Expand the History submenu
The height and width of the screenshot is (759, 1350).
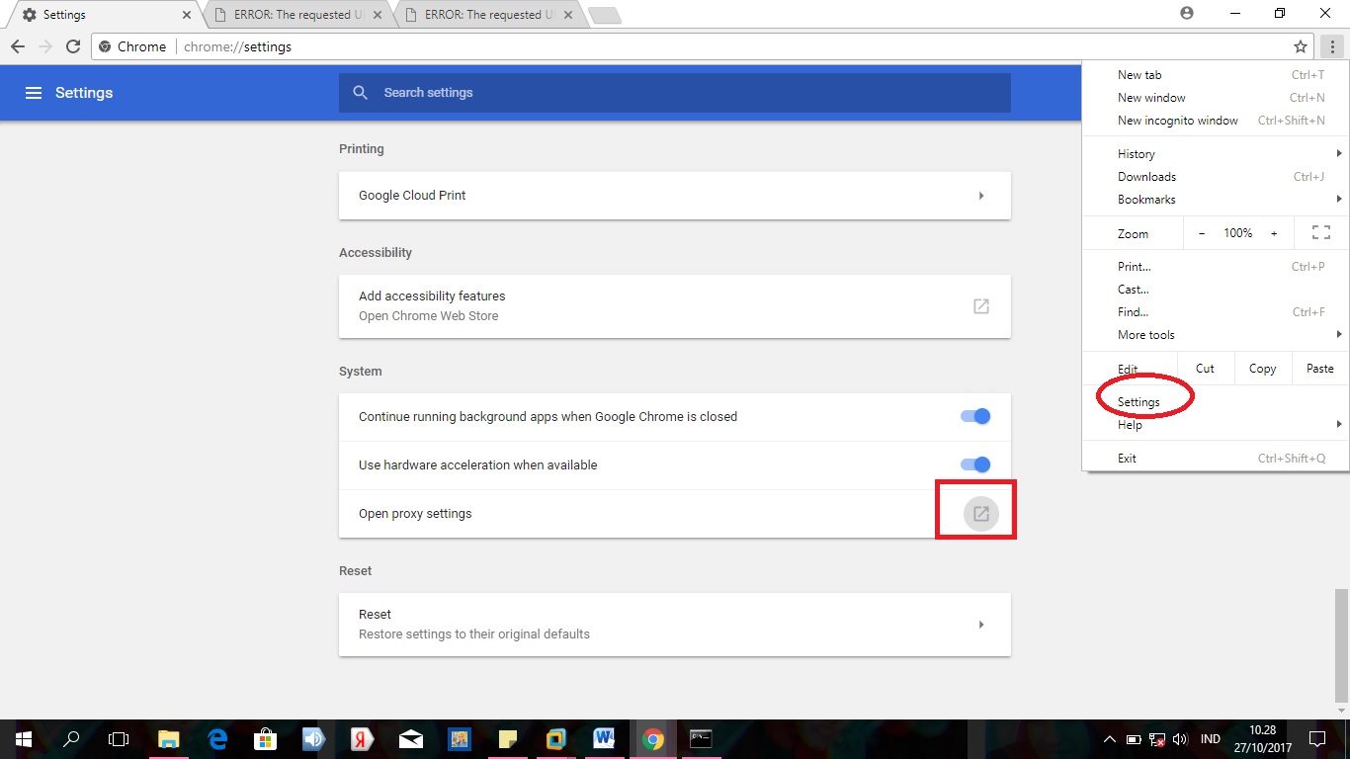point(1135,153)
